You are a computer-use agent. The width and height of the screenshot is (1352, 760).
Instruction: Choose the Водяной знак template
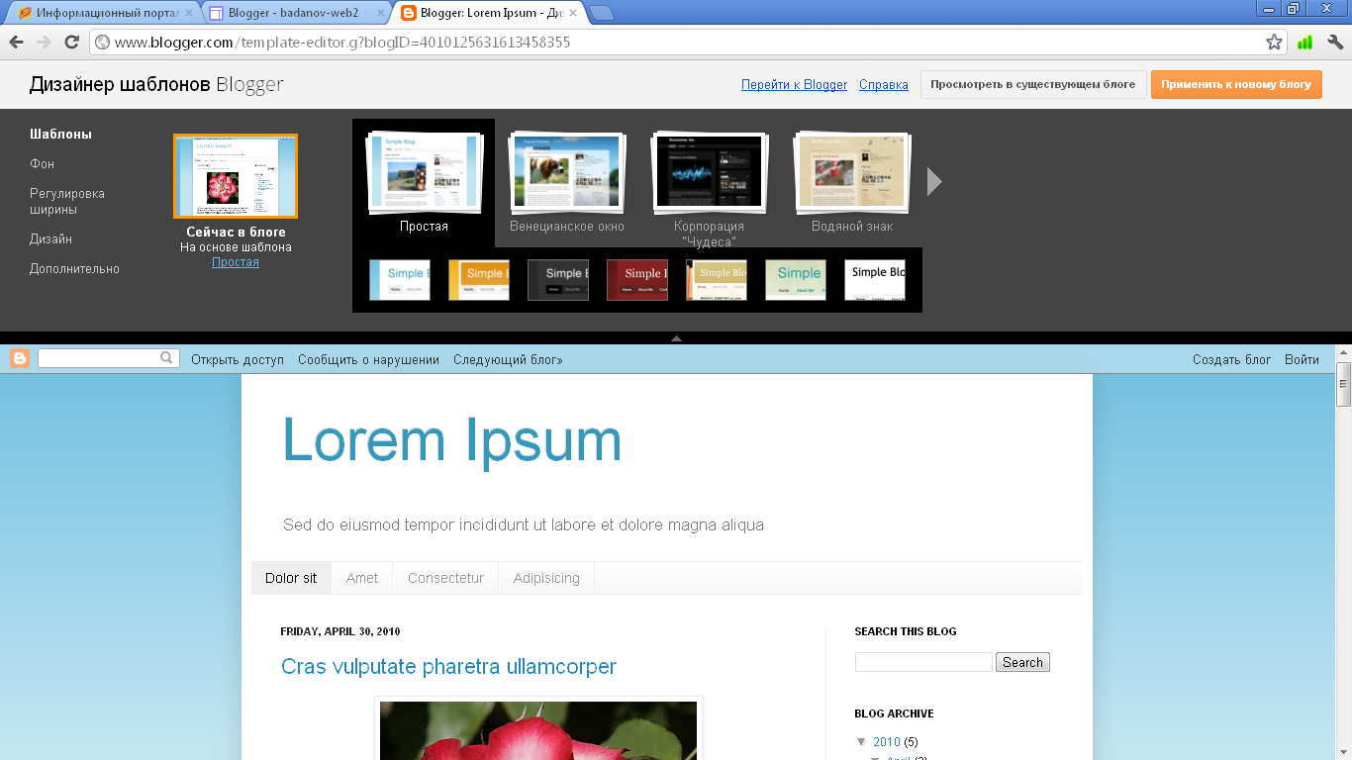pos(852,182)
